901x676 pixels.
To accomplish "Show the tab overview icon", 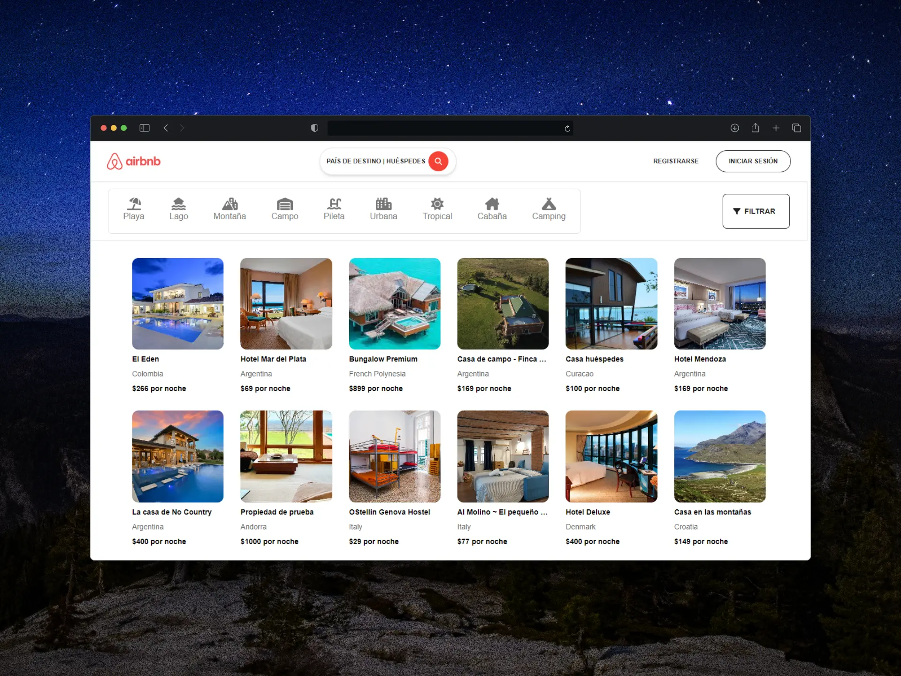I will [797, 128].
